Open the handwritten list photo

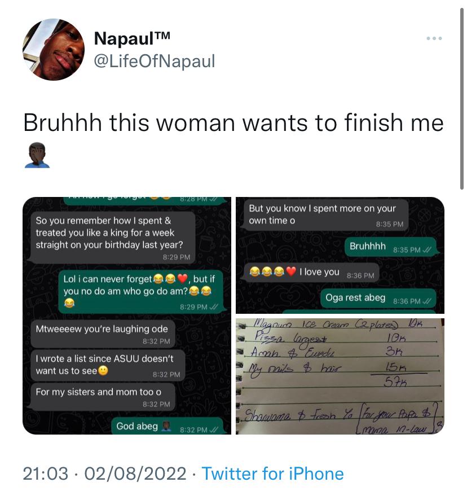point(340,376)
